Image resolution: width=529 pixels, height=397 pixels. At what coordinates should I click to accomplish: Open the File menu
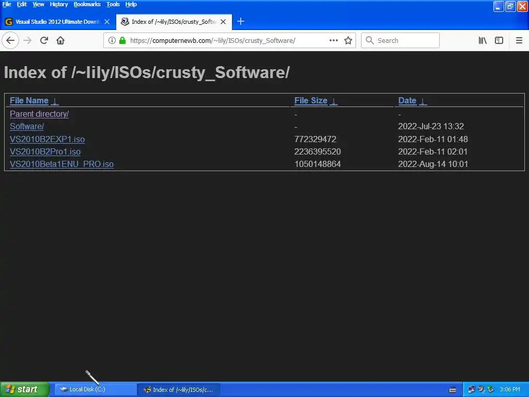pyautogui.click(x=7, y=4)
